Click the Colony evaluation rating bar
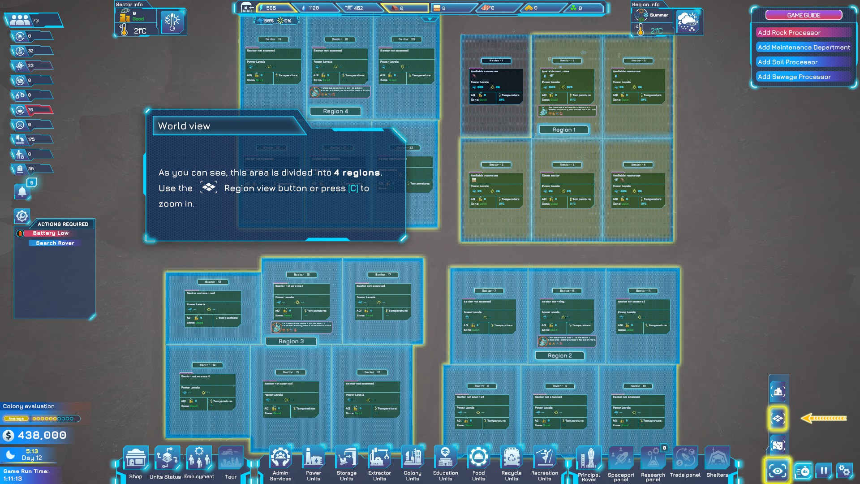The height and width of the screenshot is (484, 860). point(41,419)
